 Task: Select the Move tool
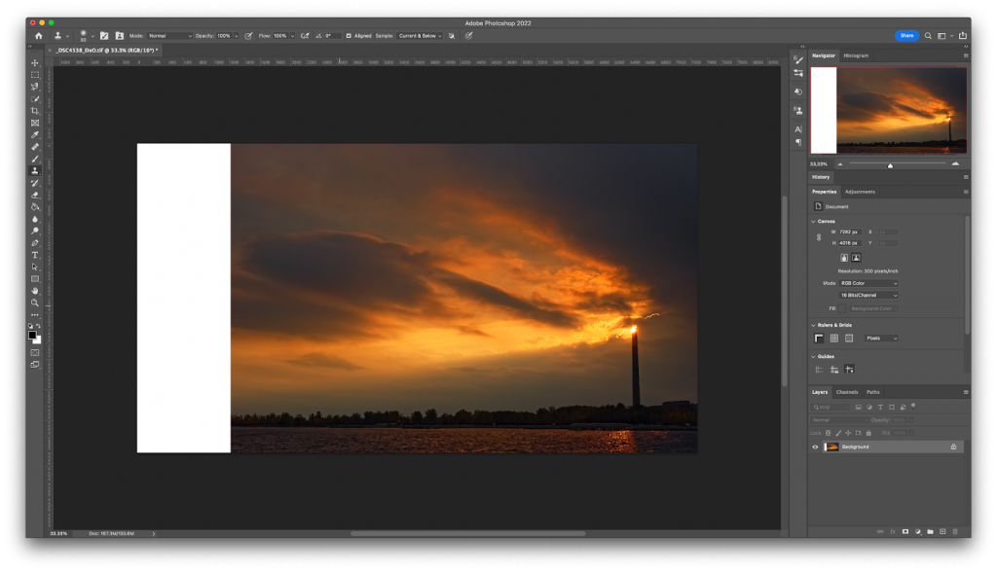pyautogui.click(x=34, y=63)
